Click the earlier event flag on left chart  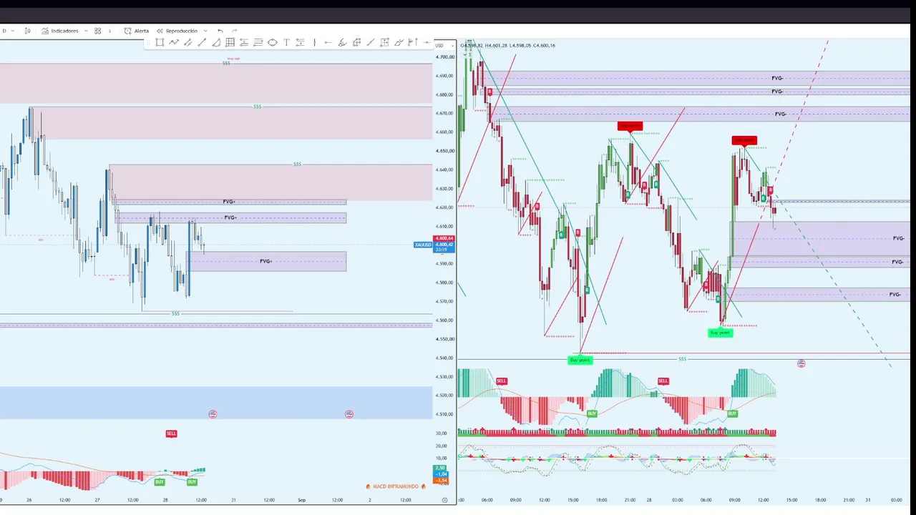(x=213, y=414)
